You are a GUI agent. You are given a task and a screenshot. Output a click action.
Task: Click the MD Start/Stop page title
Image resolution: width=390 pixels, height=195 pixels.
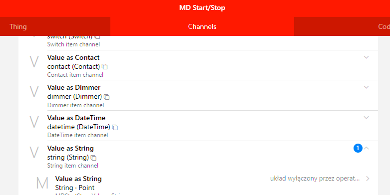tap(202, 7)
